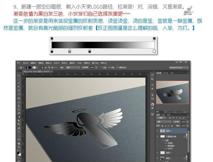The width and height of the screenshot is (213, 162).
Task: Select the Gradient tool in toolbox
Action: click(19, 117)
